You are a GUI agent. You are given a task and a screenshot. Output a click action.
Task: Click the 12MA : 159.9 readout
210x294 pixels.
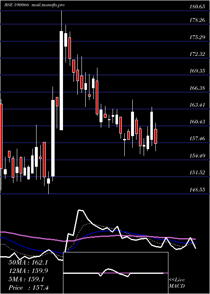coord(28,271)
